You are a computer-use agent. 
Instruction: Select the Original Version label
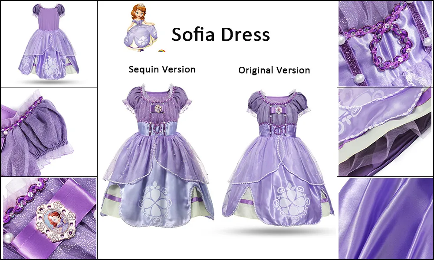[274, 70]
